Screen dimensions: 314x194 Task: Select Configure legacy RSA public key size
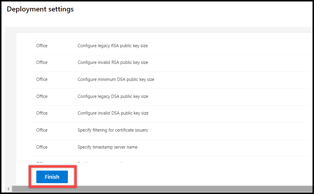click(113, 46)
